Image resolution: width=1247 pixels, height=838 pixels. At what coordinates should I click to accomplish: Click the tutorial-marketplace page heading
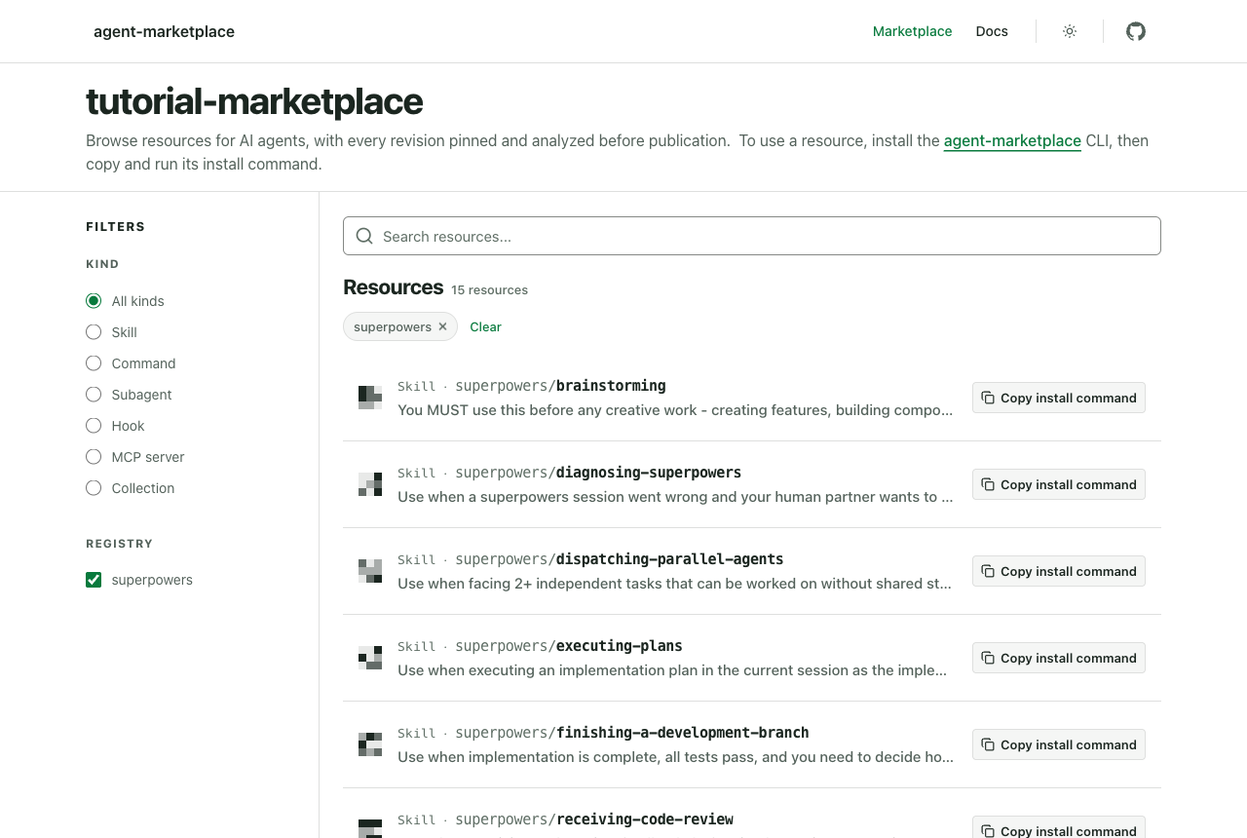[254, 101]
